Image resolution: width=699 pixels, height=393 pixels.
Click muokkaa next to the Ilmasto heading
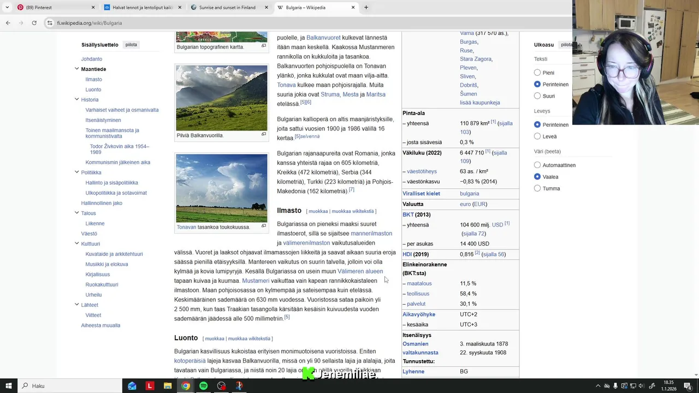pyautogui.click(x=318, y=211)
